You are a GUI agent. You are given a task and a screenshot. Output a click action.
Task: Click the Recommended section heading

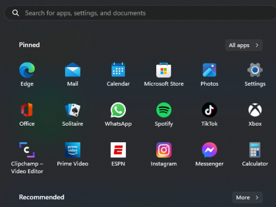pos(42,197)
